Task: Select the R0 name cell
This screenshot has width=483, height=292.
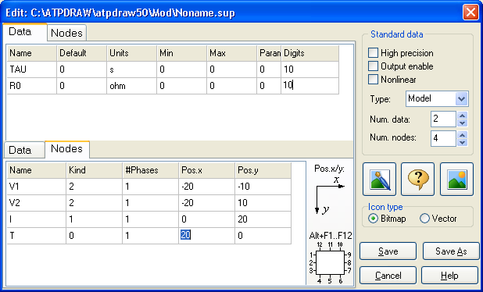Action: coord(32,86)
